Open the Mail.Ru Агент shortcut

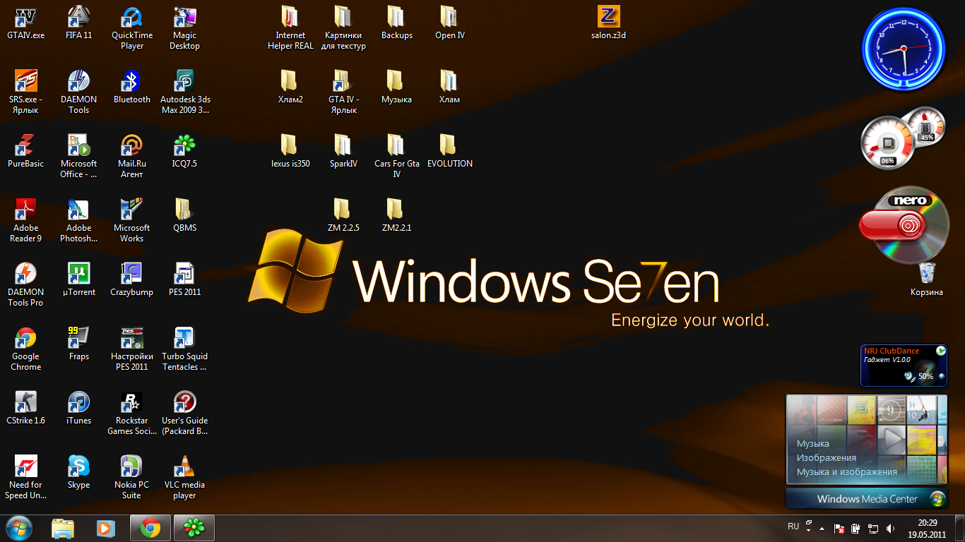132,156
